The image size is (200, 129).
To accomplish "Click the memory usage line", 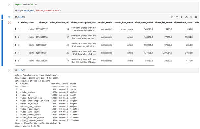I will [27, 126].
